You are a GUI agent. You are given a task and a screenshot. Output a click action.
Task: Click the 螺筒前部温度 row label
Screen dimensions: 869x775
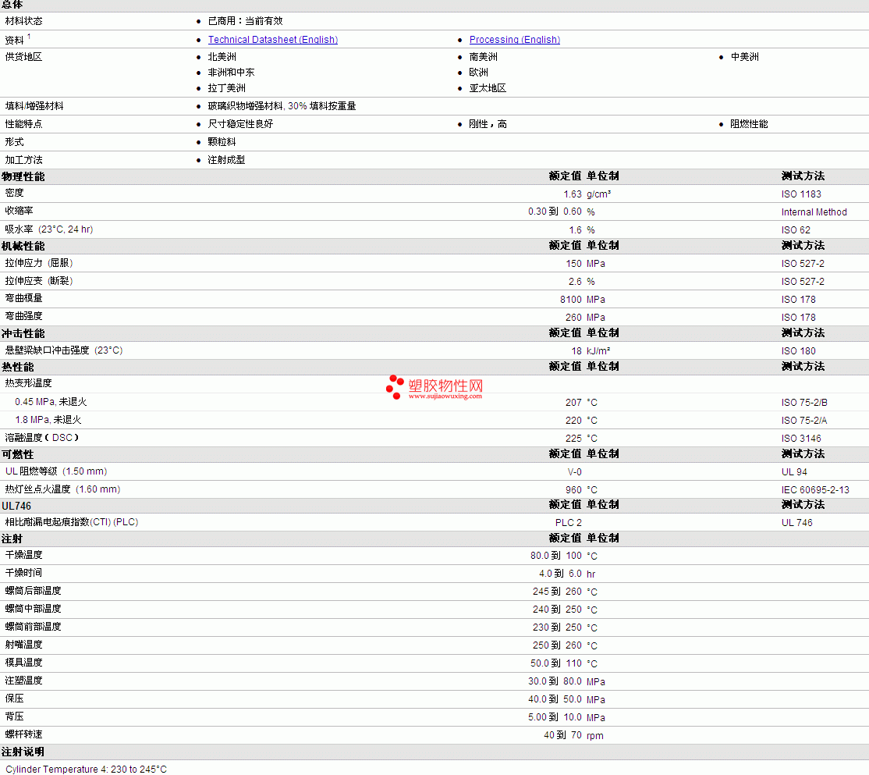point(34,627)
